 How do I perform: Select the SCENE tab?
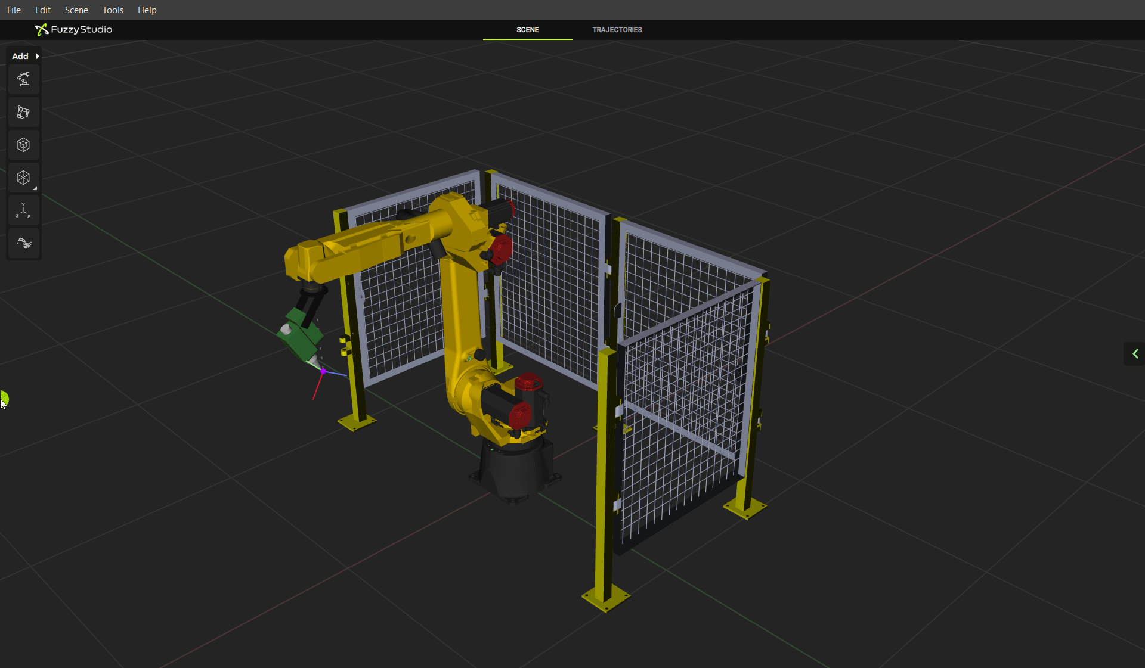[528, 29]
